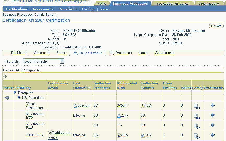226x141 pixels.
Task: Click ineffective controls 0% for Engineering 1022
Action: tap(143, 115)
